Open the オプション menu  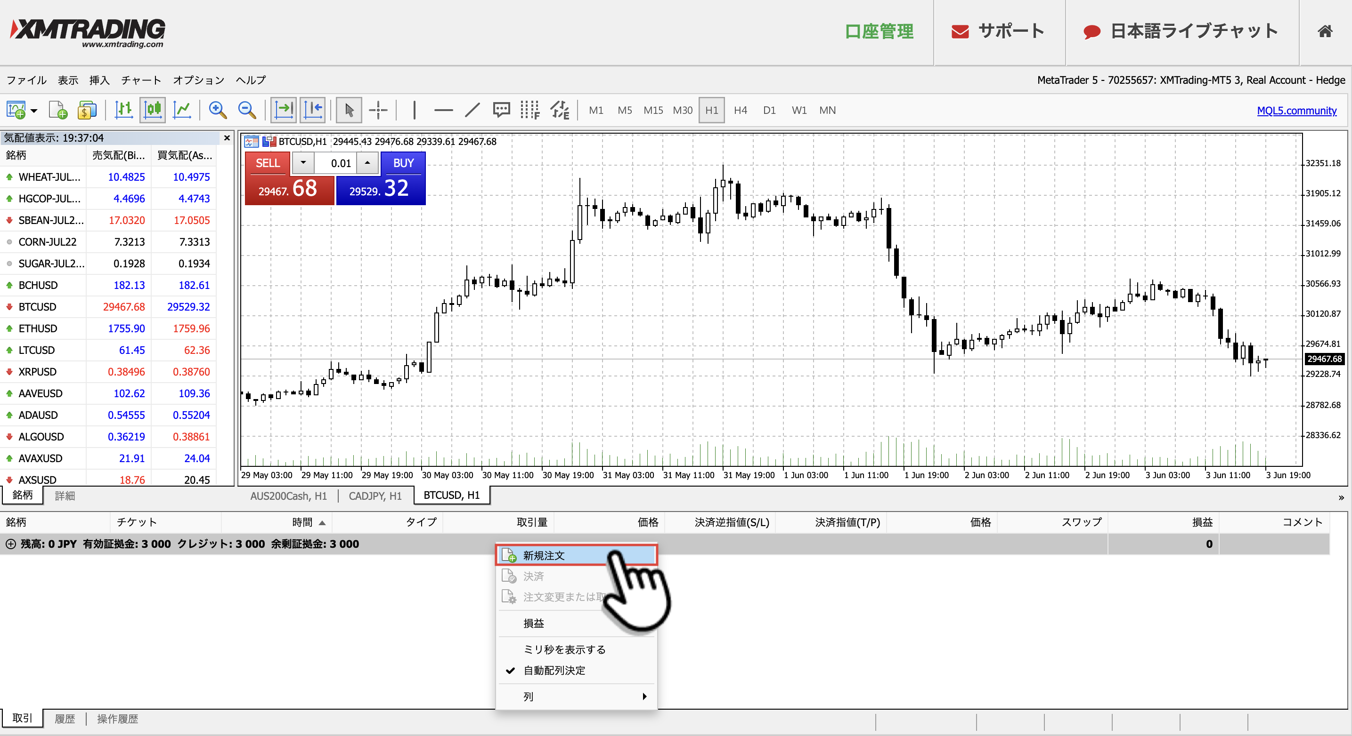(x=198, y=80)
